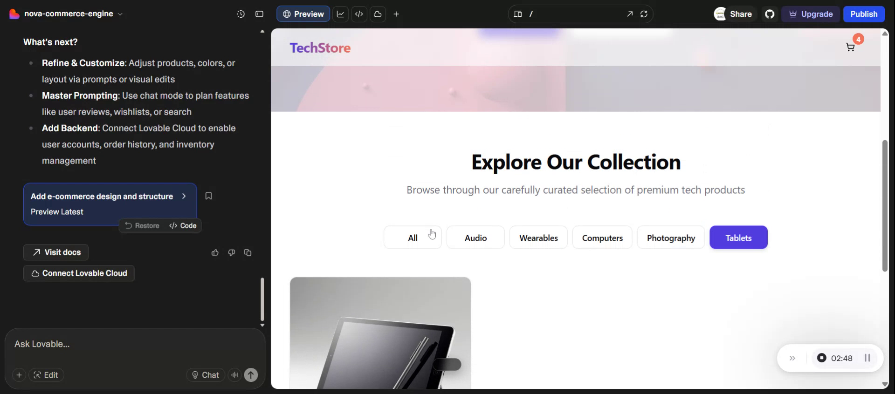Click preview scroll down arrow

click(x=885, y=384)
